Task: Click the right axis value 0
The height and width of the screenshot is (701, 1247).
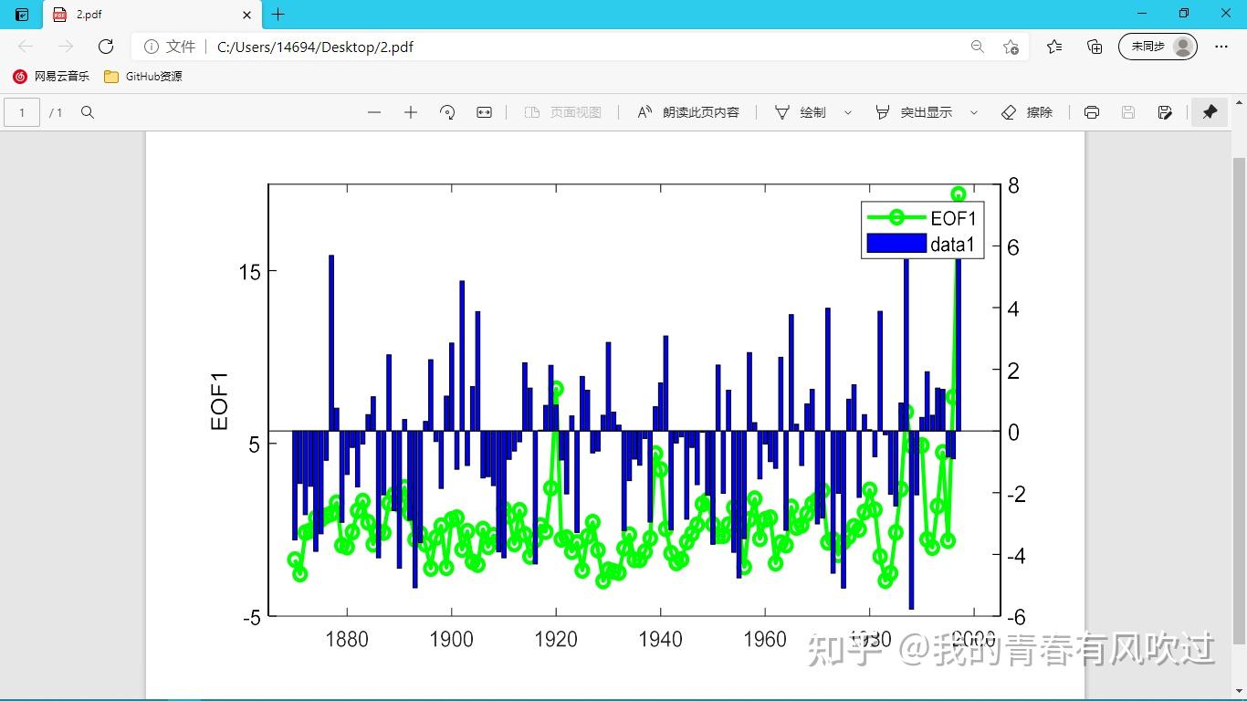Action: coord(1014,432)
